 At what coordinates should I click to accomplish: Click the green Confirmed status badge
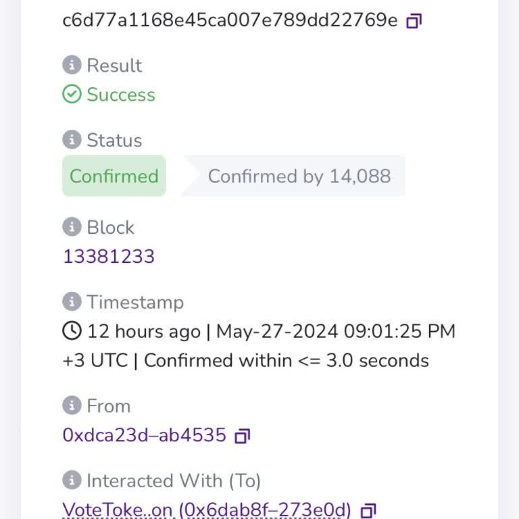(x=114, y=176)
